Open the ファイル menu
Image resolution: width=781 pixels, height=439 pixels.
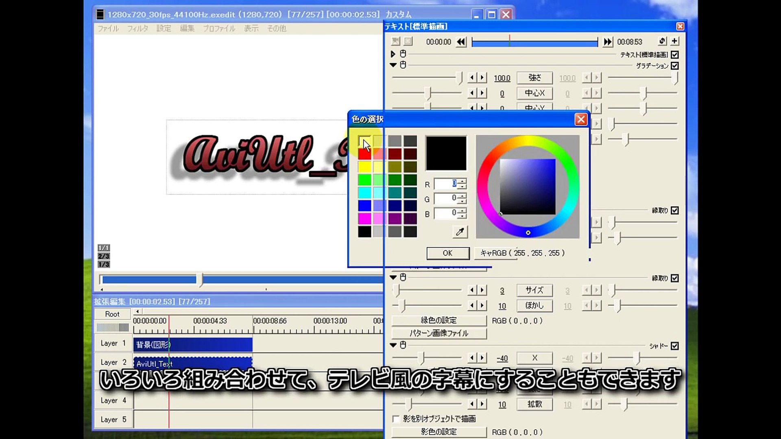pyautogui.click(x=108, y=28)
